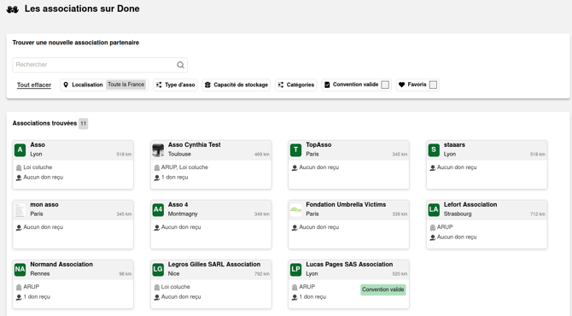Viewport: 572px width, 316px height.
Task: Click the ARUP icon on Lefort Association card
Action: [433, 227]
